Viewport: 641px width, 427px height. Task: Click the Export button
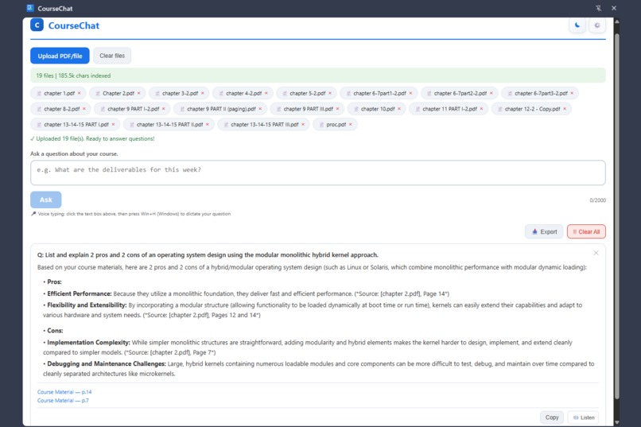pyautogui.click(x=544, y=231)
